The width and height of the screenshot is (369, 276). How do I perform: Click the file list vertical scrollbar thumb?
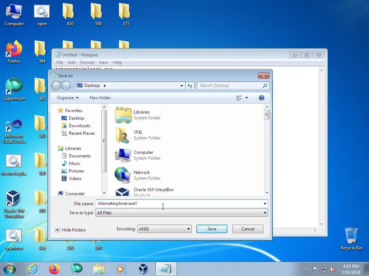[x=267, y=115]
